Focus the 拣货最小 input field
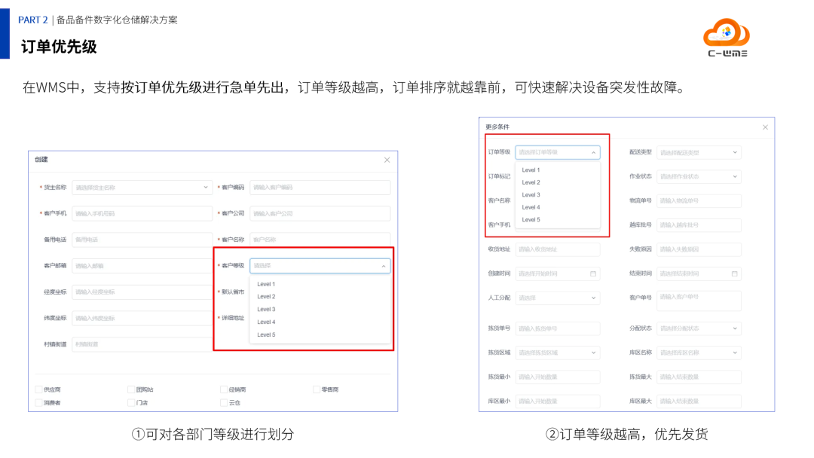Viewport: 814px width, 458px height. pyautogui.click(x=558, y=377)
